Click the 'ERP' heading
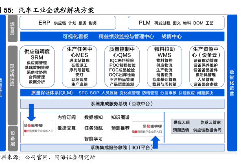Viewport: 241px width, 164px height. pos(44,23)
